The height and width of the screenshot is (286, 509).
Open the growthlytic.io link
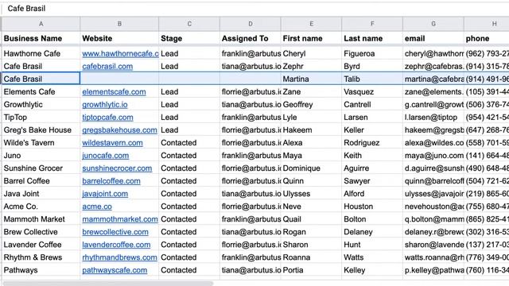click(x=105, y=104)
